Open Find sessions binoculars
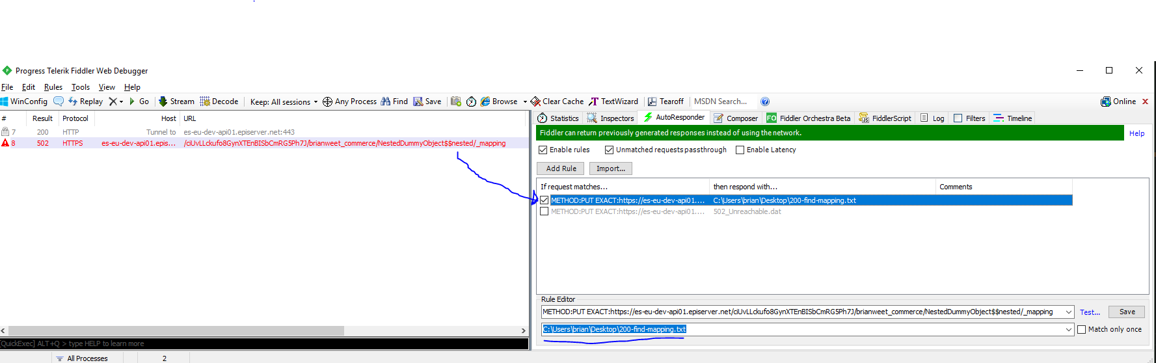Screen dimensions: 1156x363 pyautogui.click(x=394, y=101)
